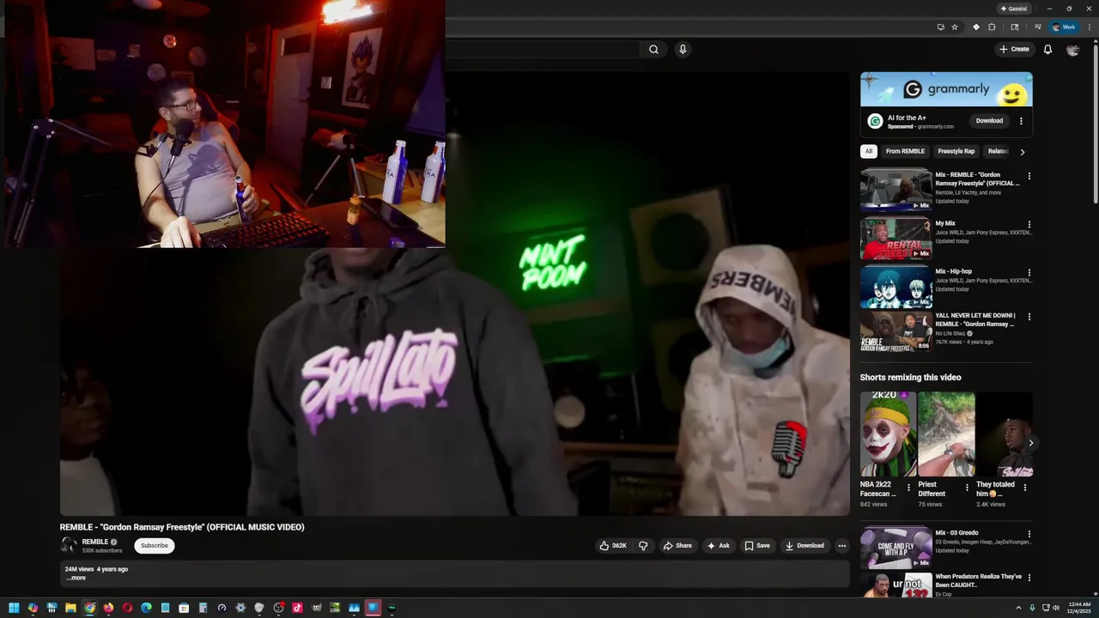Open the Work profile chip

point(1064,27)
